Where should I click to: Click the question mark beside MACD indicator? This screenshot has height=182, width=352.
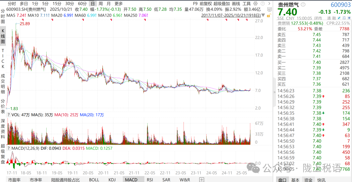point(8,148)
